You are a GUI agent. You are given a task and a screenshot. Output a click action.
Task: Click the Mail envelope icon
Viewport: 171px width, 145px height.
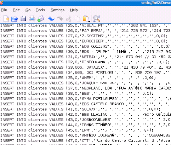[41, 19]
